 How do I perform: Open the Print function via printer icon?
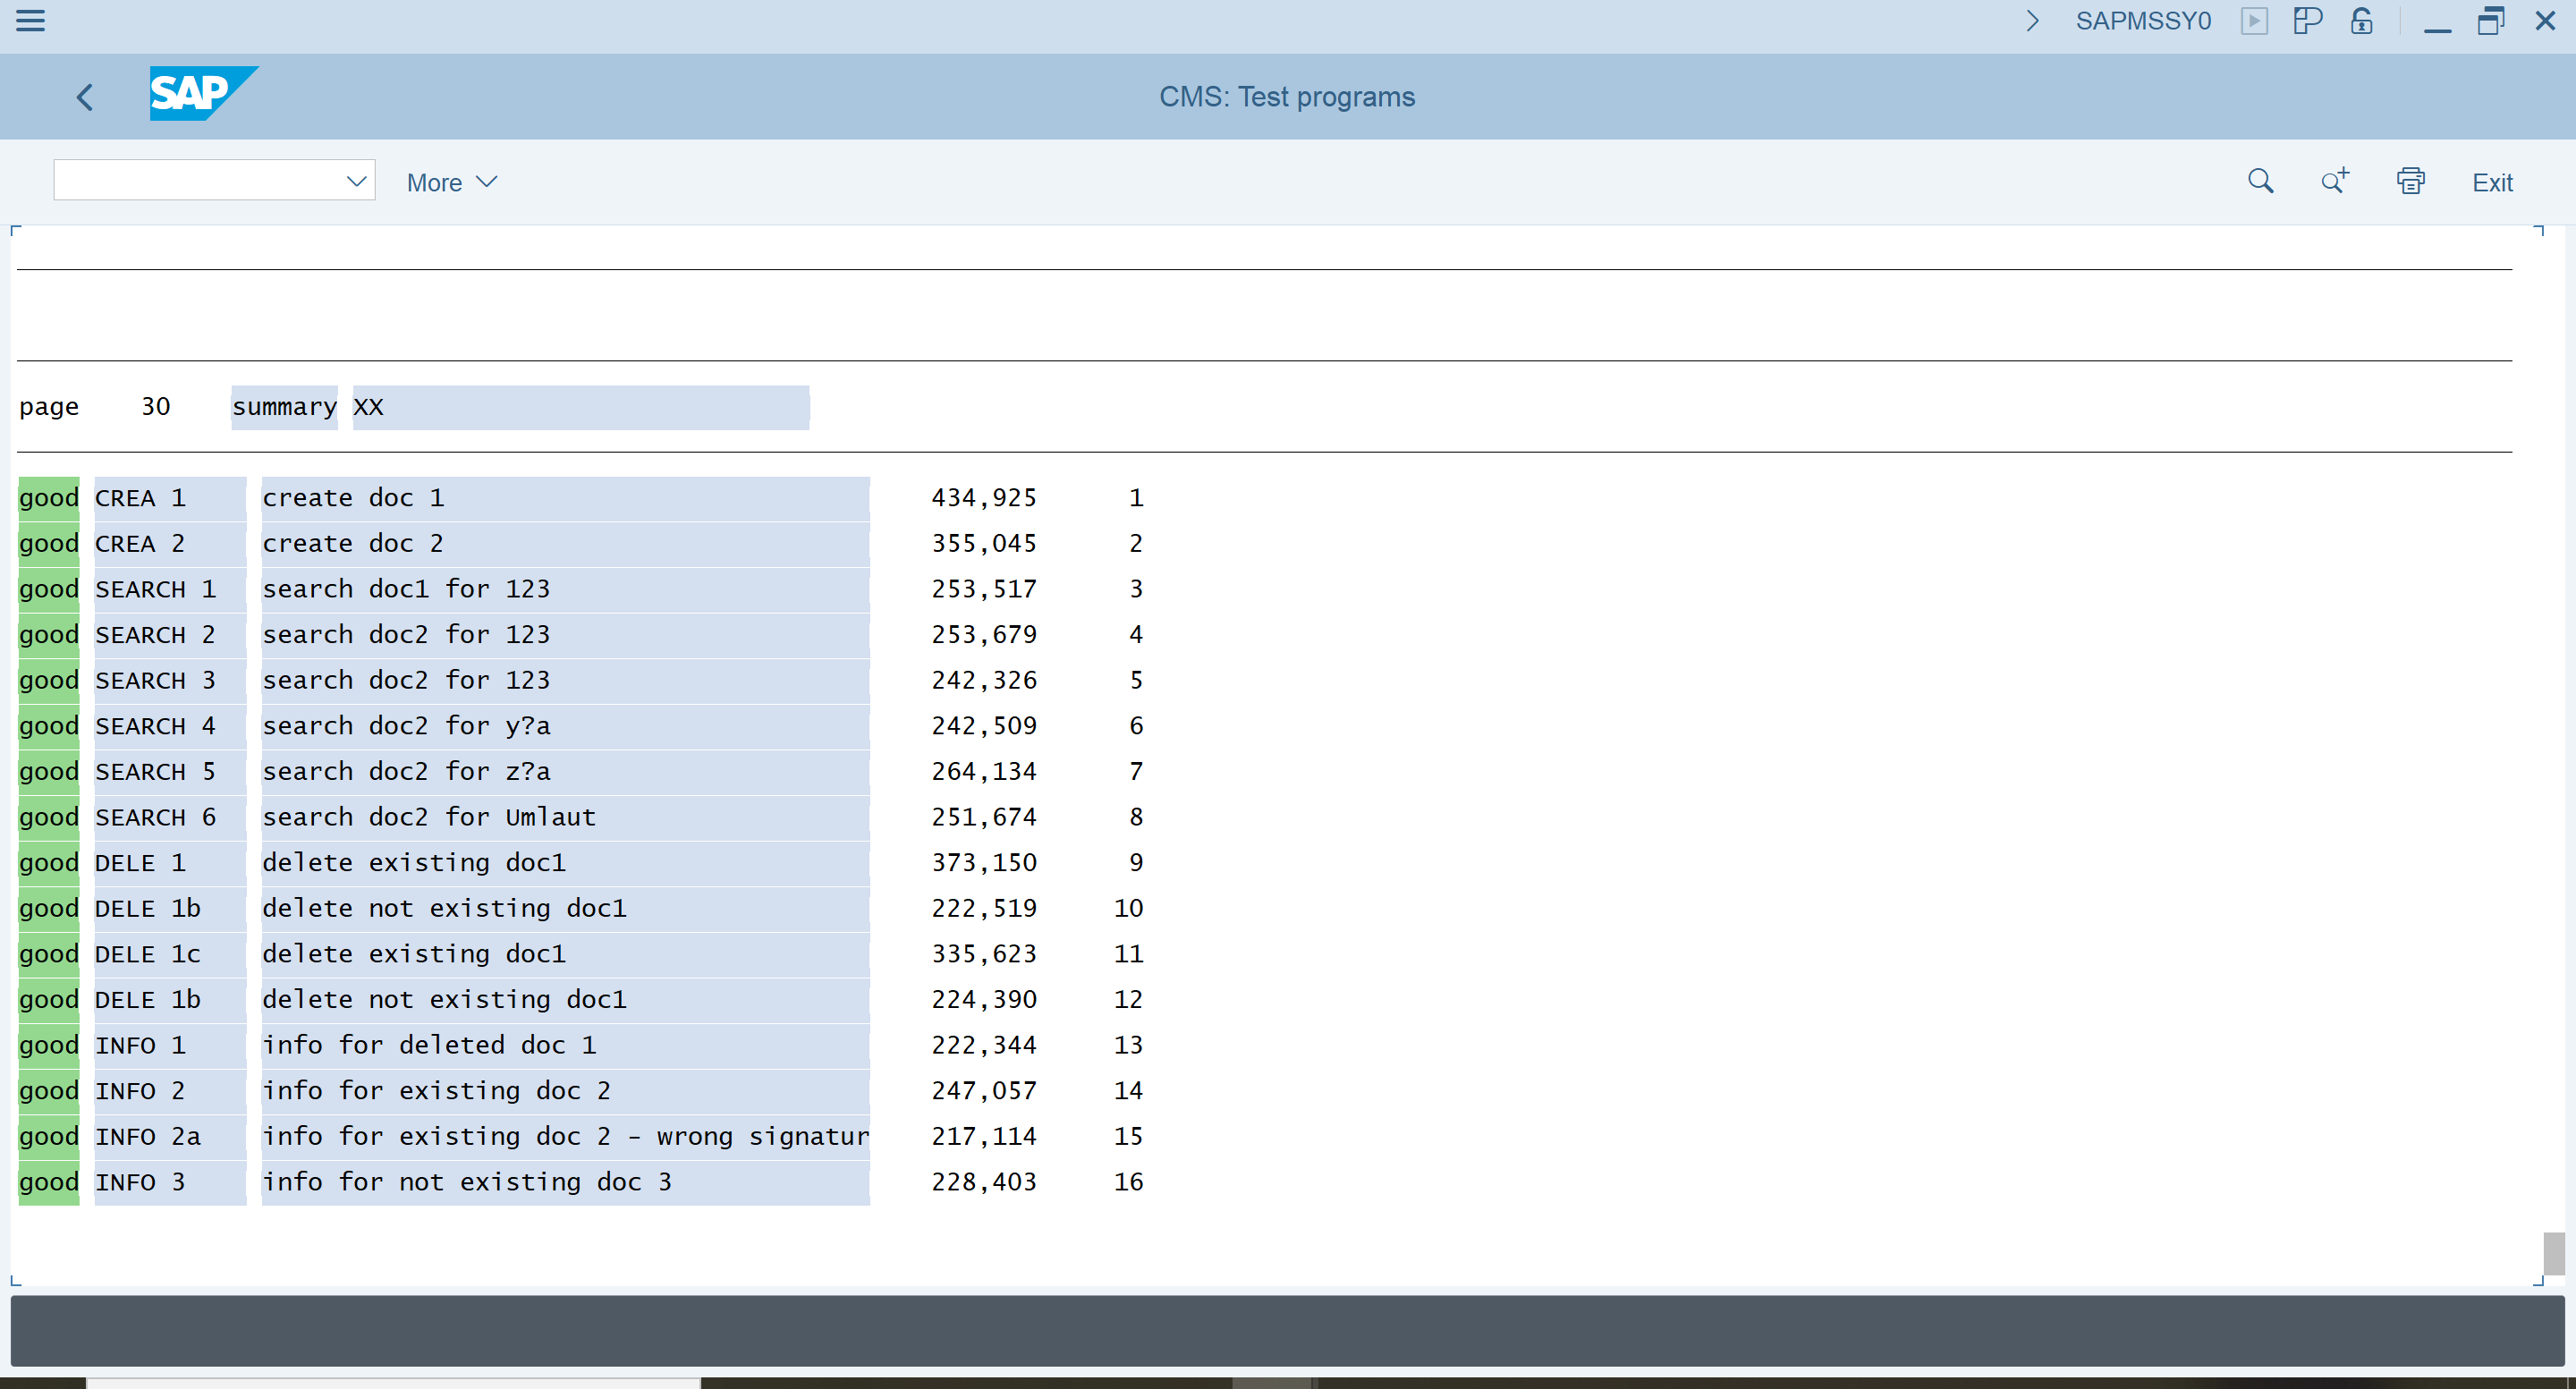tap(2411, 181)
